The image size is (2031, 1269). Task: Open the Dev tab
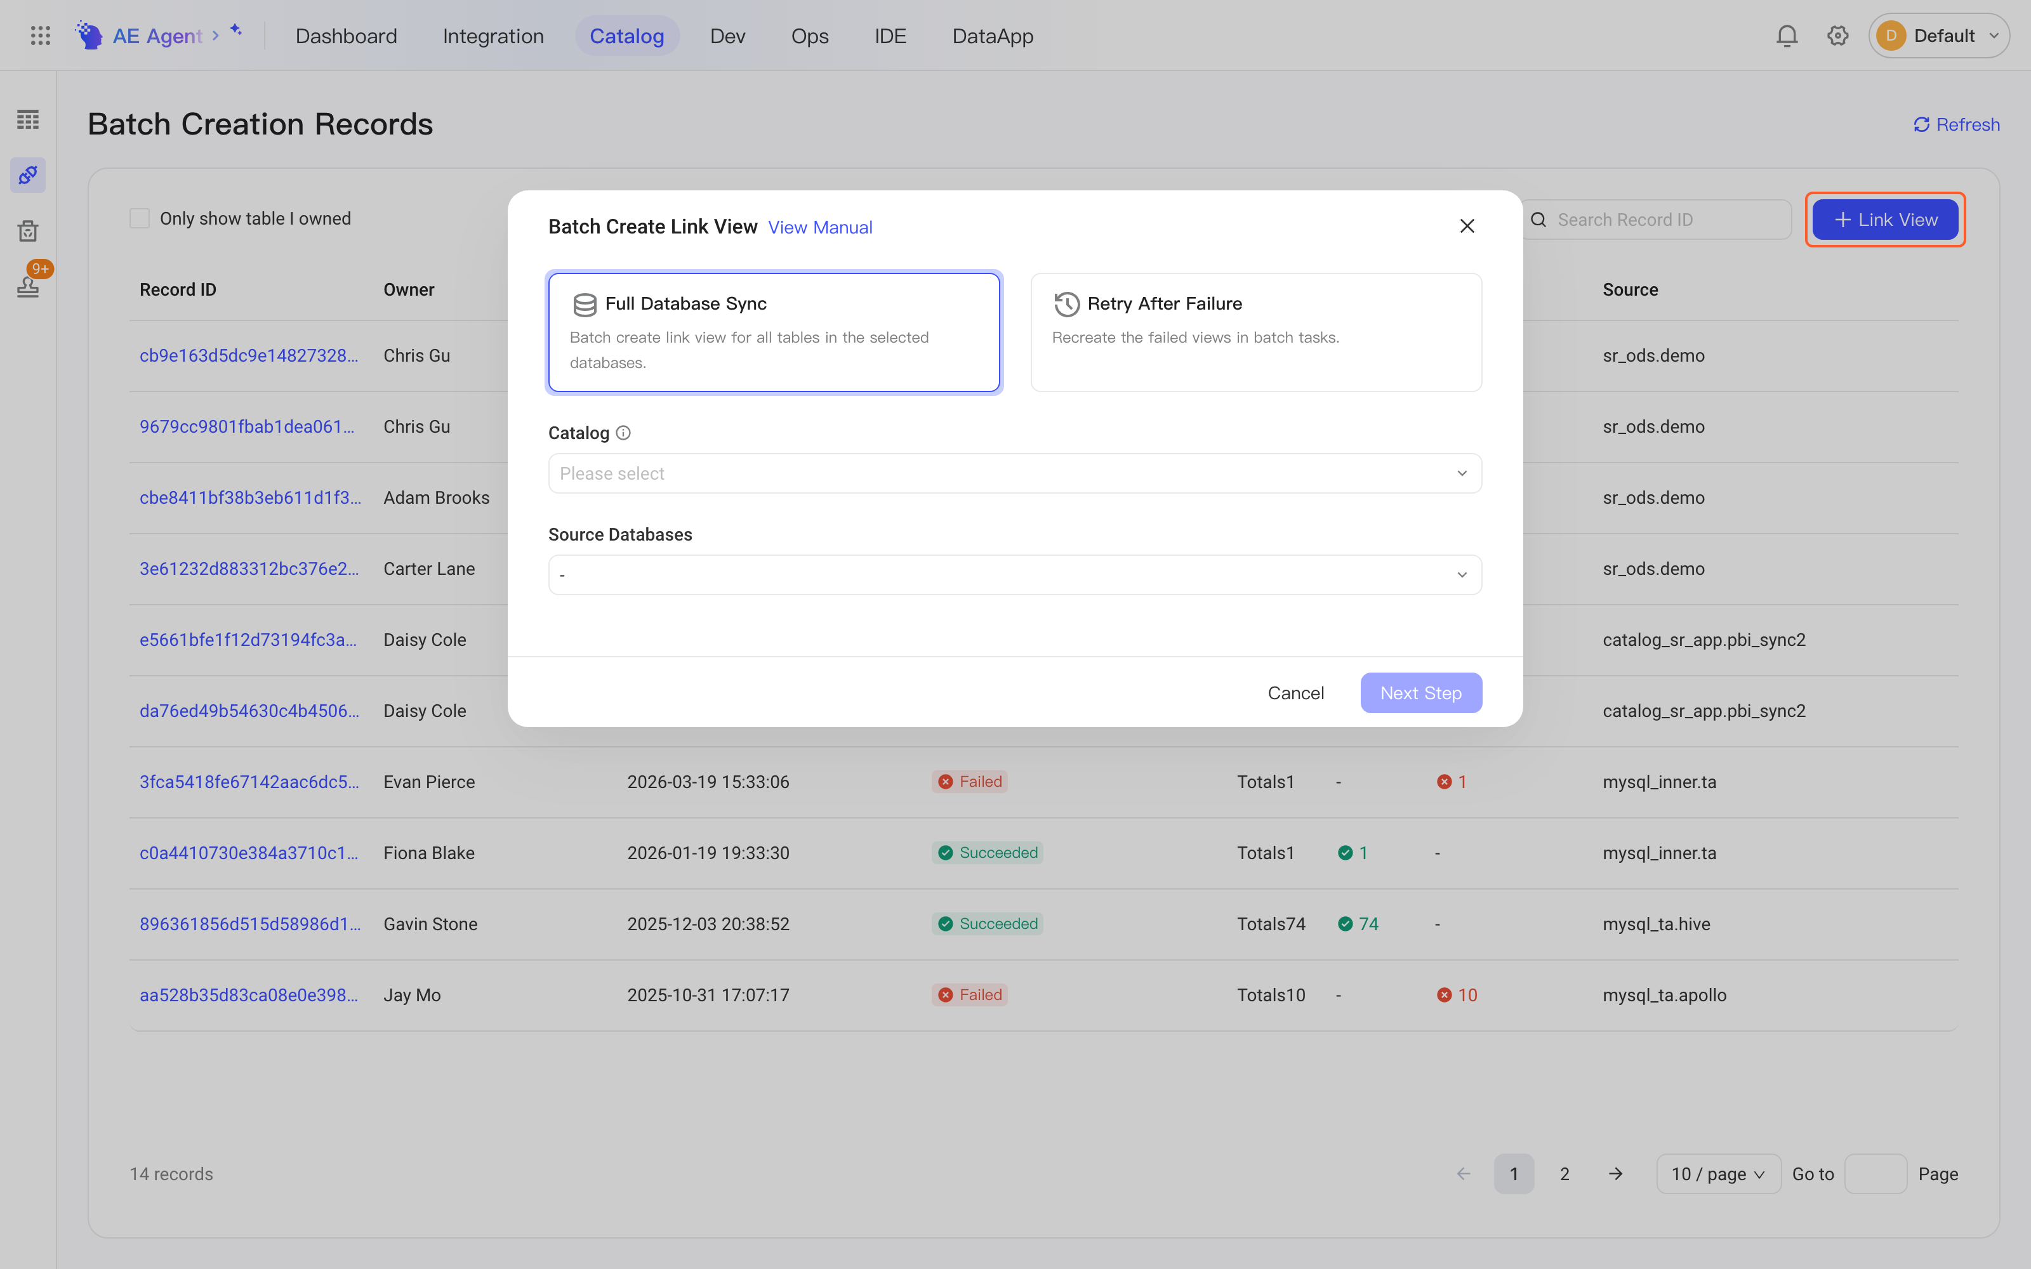(727, 36)
